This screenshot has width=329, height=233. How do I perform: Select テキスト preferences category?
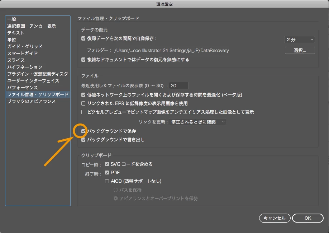16,33
